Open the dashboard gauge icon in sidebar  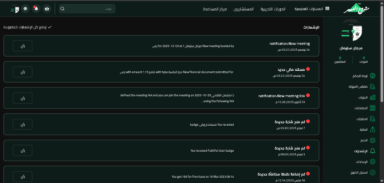click(372, 76)
